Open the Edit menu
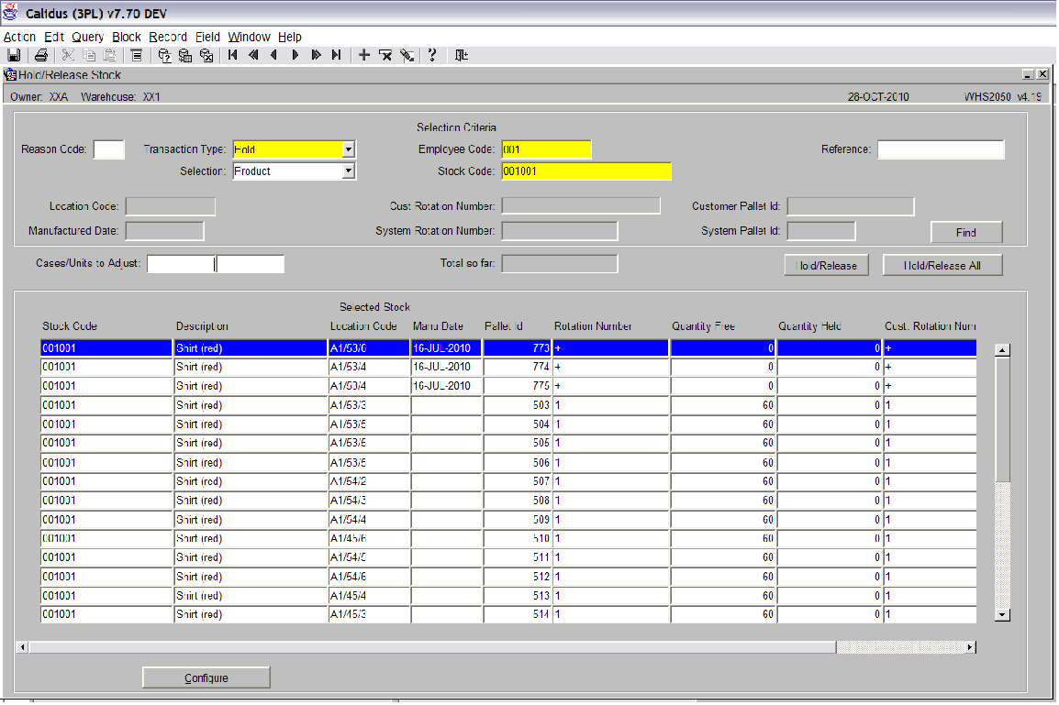This screenshot has height=705, width=1059. pyautogui.click(x=54, y=37)
